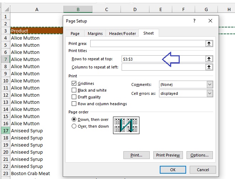Click the Columns to repeat at left field

point(164,67)
